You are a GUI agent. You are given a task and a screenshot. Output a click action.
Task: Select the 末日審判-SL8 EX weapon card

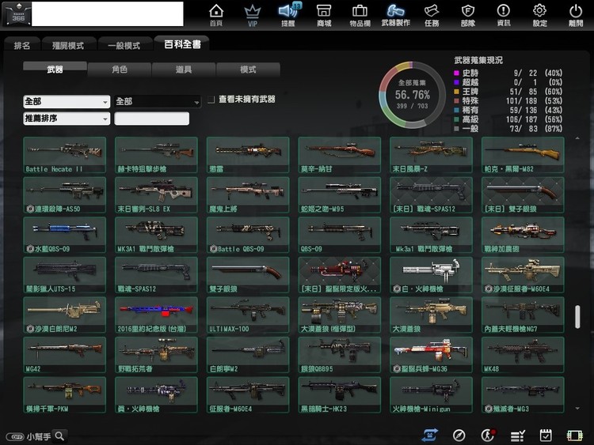click(x=156, y=195)
